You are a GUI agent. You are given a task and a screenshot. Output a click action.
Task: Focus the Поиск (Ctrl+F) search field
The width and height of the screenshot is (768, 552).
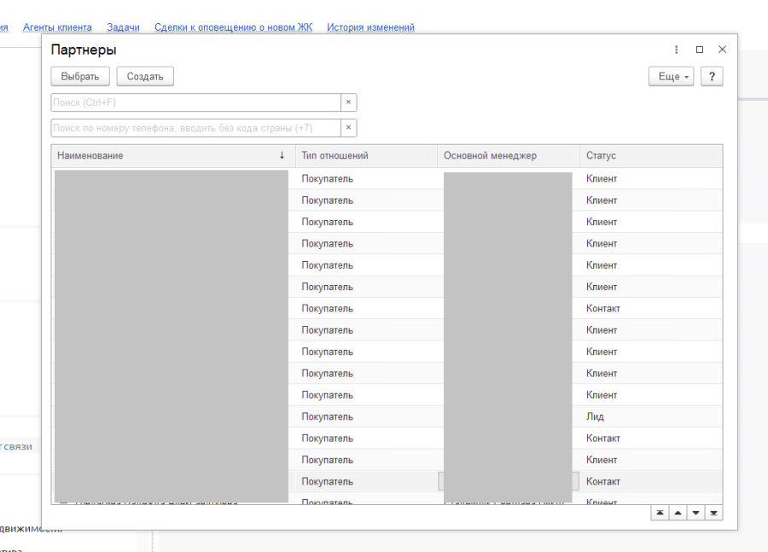click(195, 102)
